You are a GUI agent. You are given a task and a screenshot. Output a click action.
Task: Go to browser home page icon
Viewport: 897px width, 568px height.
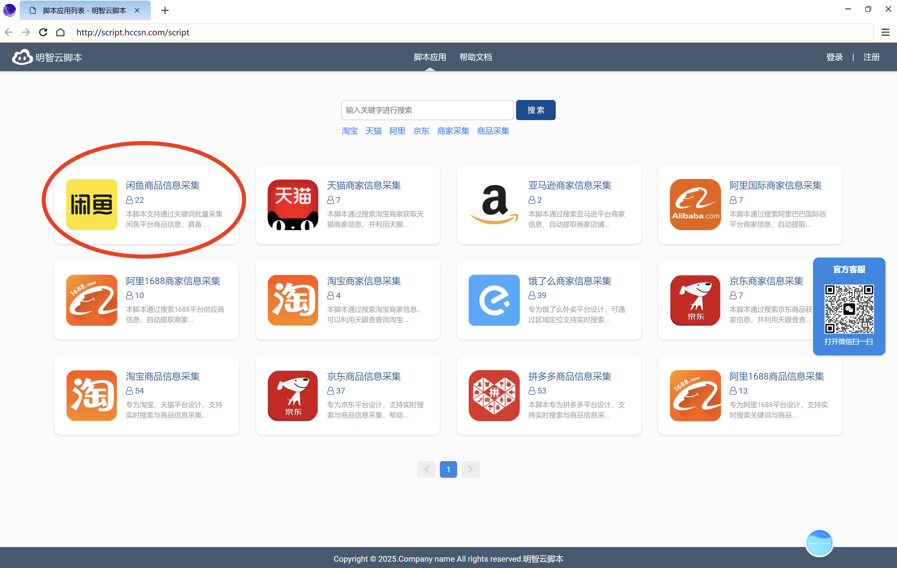point(60,32)
